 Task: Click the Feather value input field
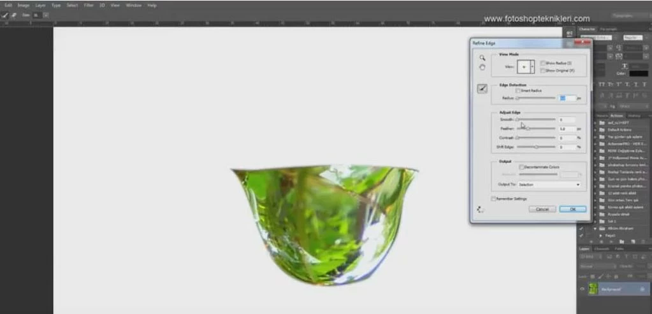567,129
